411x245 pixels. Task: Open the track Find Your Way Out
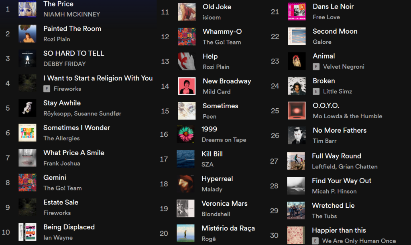(342, 180)
